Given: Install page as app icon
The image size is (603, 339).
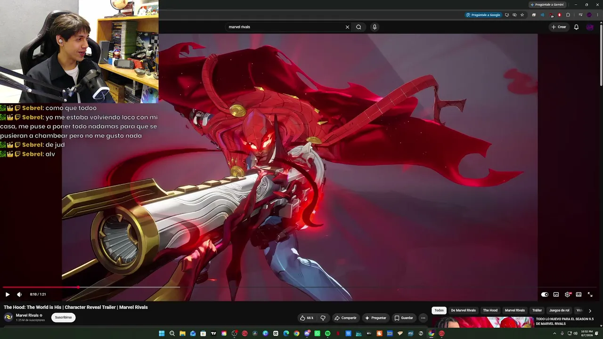Looking at the screenshot, I should click(x=507, y=15).
